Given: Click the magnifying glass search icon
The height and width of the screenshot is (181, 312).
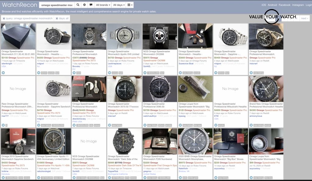Looking at the screenshot, I should coord(78,5).
